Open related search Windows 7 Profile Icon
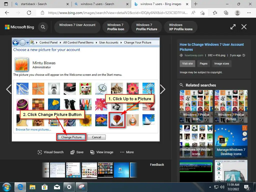 [196, 106]
